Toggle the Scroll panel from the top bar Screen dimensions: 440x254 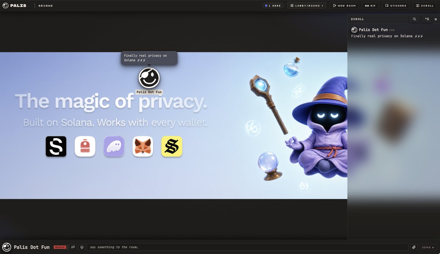(x=425, y=5)
